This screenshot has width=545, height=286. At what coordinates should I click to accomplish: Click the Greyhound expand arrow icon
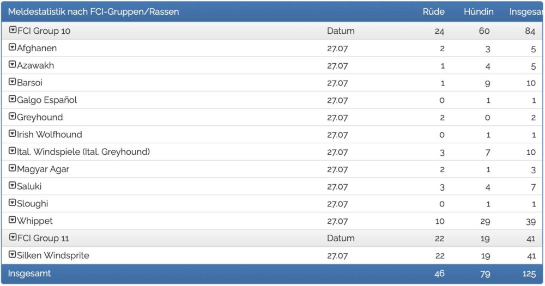coord(12,116)
